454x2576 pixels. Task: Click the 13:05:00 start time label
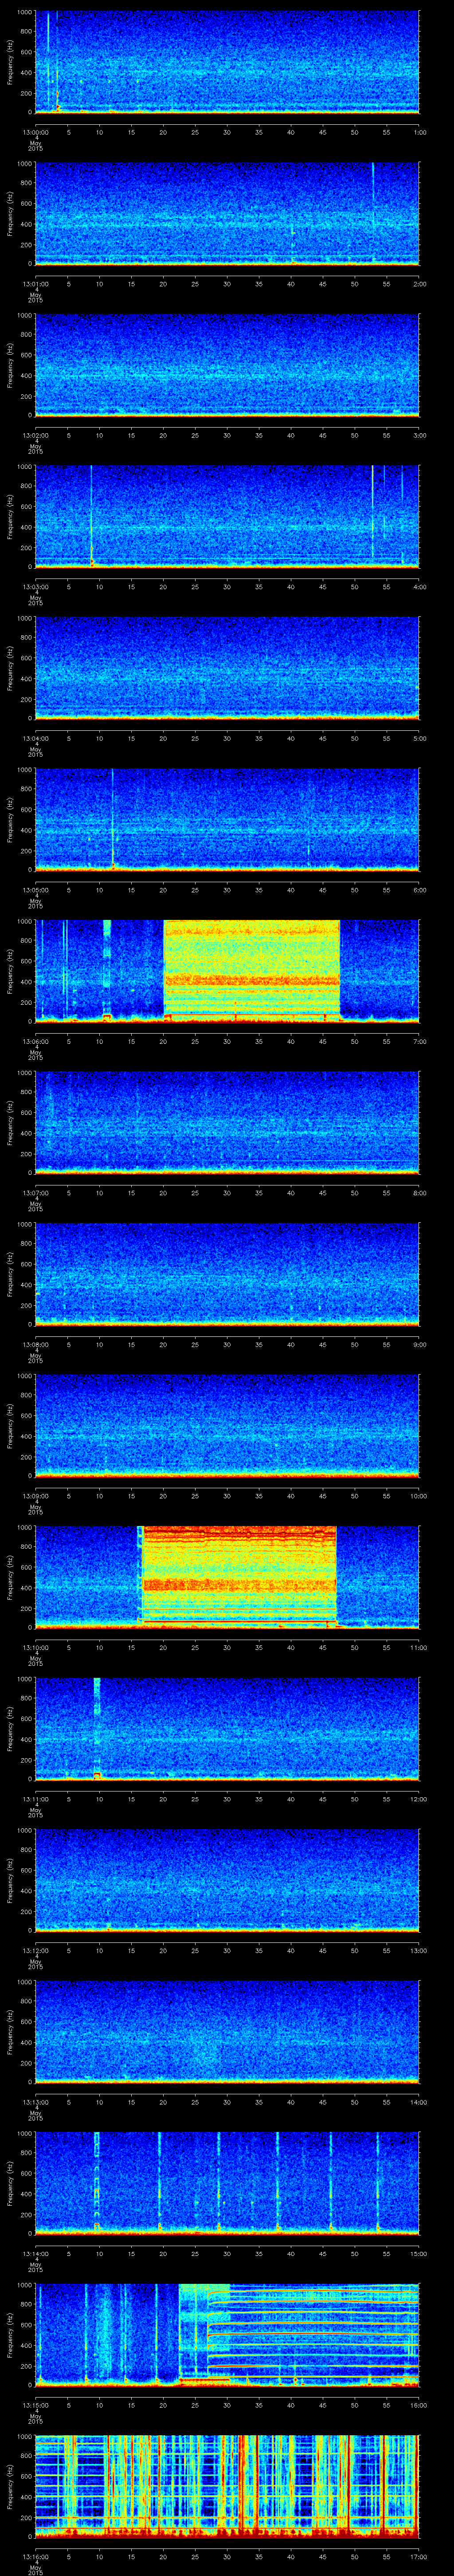(x=36, y=890)
